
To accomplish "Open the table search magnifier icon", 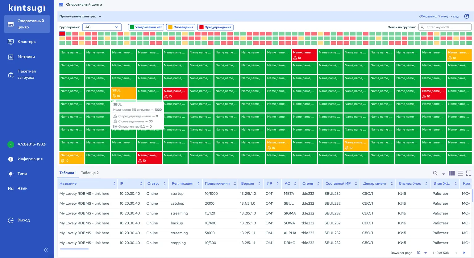I will (x=435, y=173).
